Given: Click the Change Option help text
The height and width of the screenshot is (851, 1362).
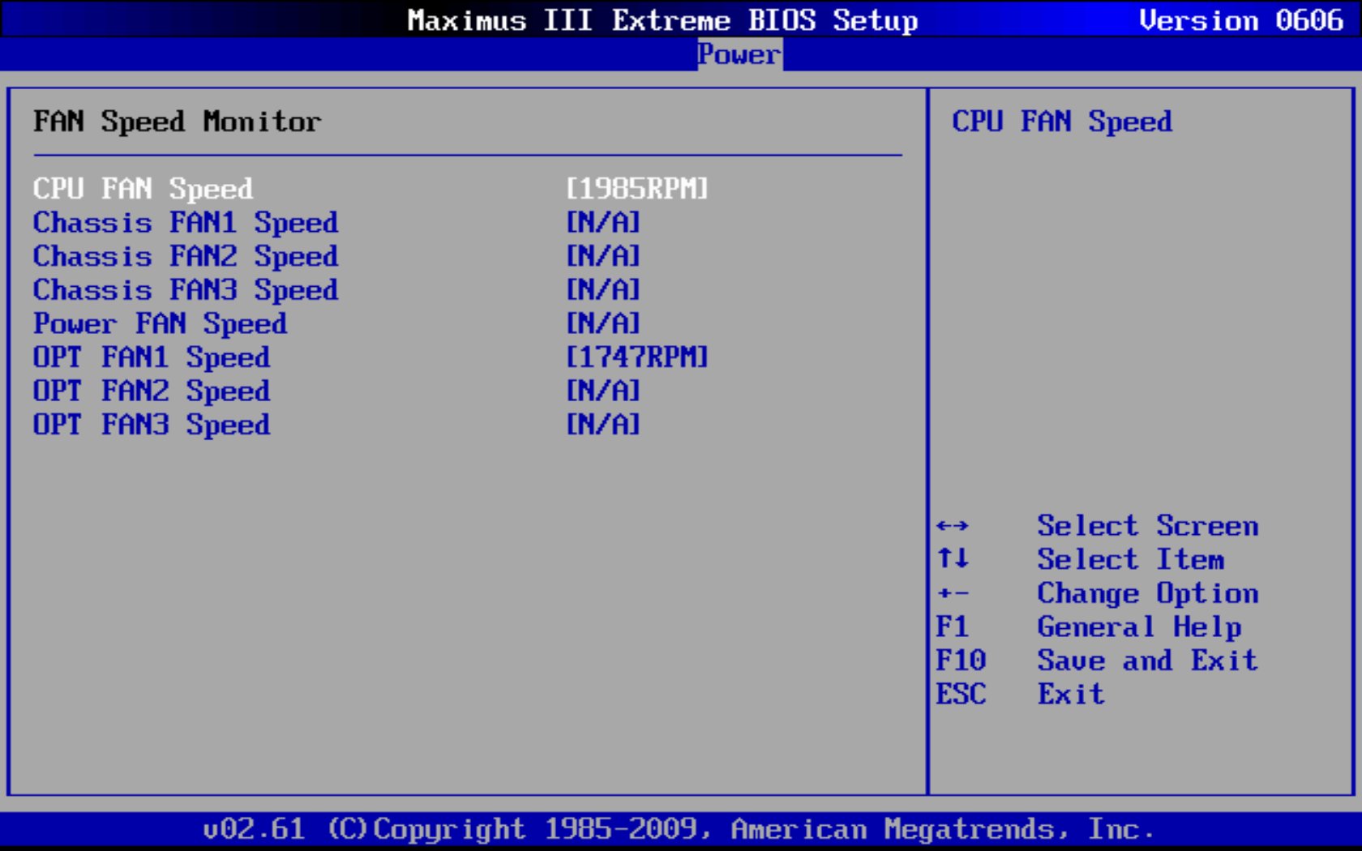Looking at the screenshot, I should click(1148, 594).
